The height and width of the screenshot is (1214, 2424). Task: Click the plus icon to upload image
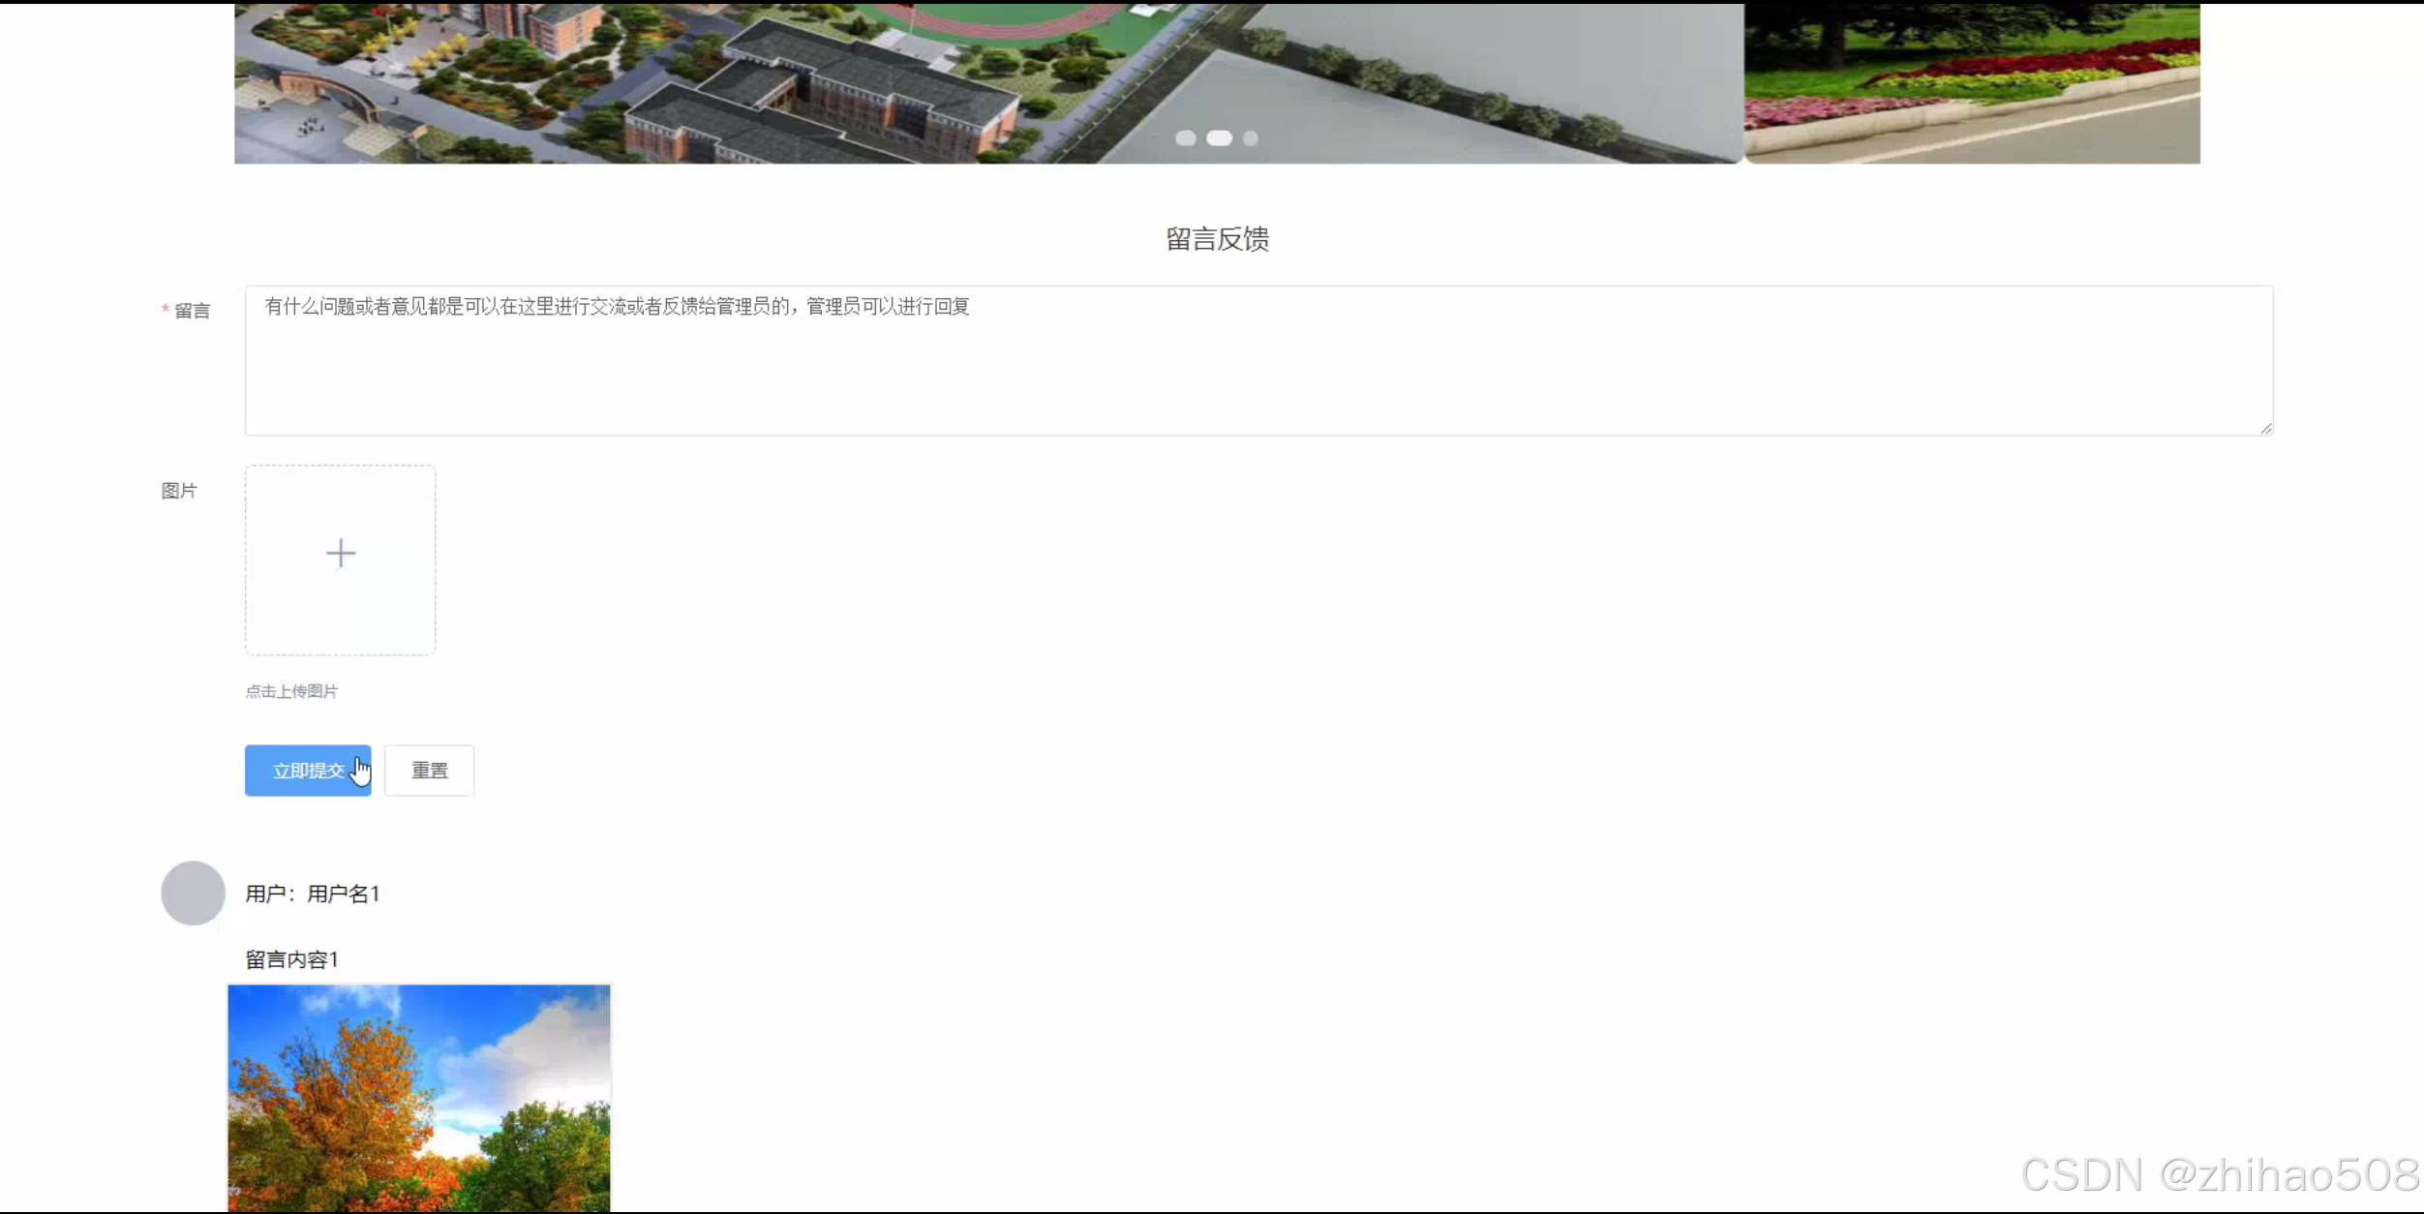(x=340, y=554)
